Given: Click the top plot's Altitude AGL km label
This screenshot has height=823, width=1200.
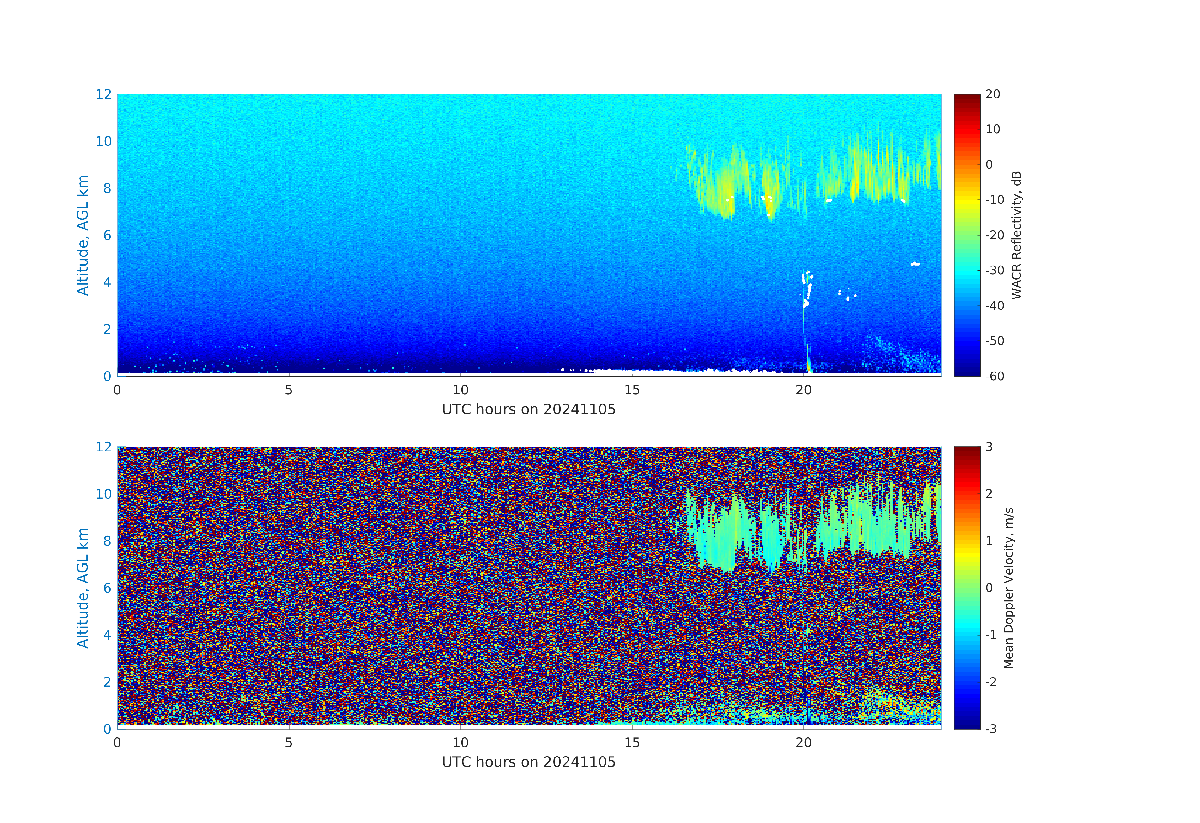Looking at the screenshot, I should pos(83,235).
